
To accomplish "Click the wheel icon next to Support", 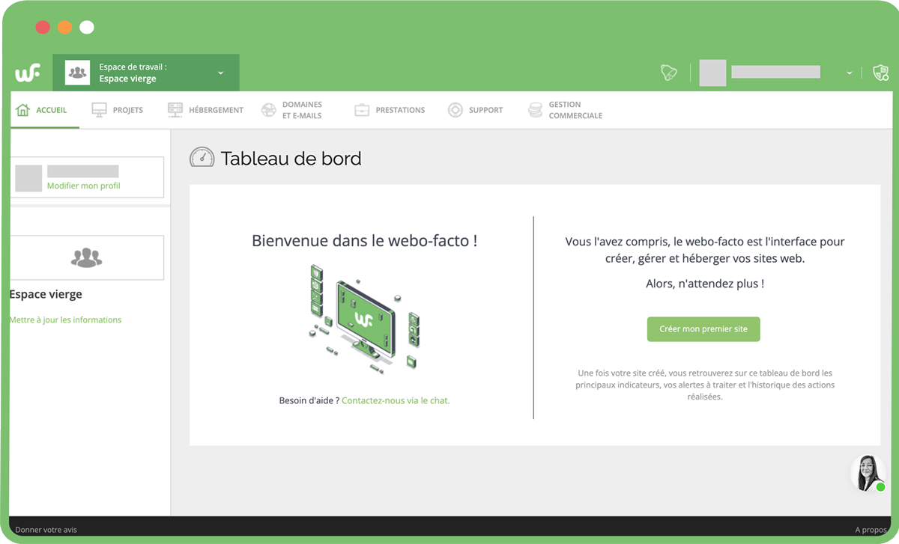I will 455,109.
